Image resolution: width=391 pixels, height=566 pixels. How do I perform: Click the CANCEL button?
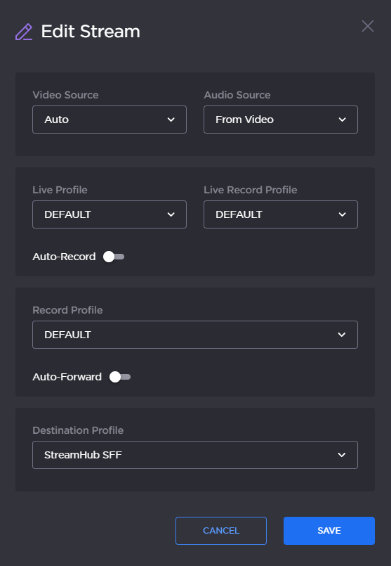pos(221,531)
